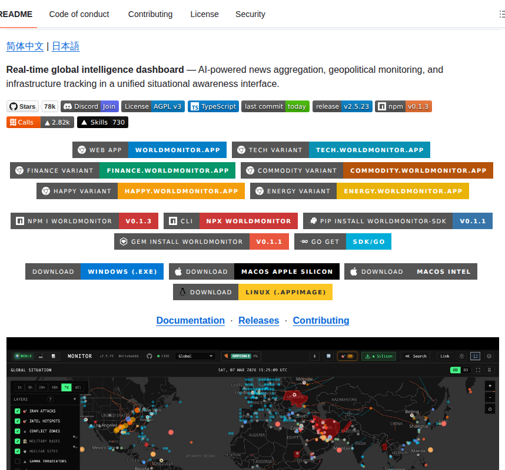The image size is (505, 470).
Task: Open the release v2.5.23 badge
Action: tap(343, 106)
